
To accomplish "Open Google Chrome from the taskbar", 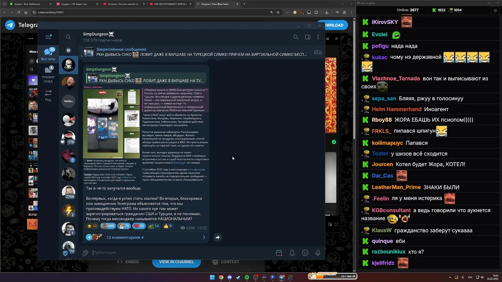I will (x=221, y=277).
